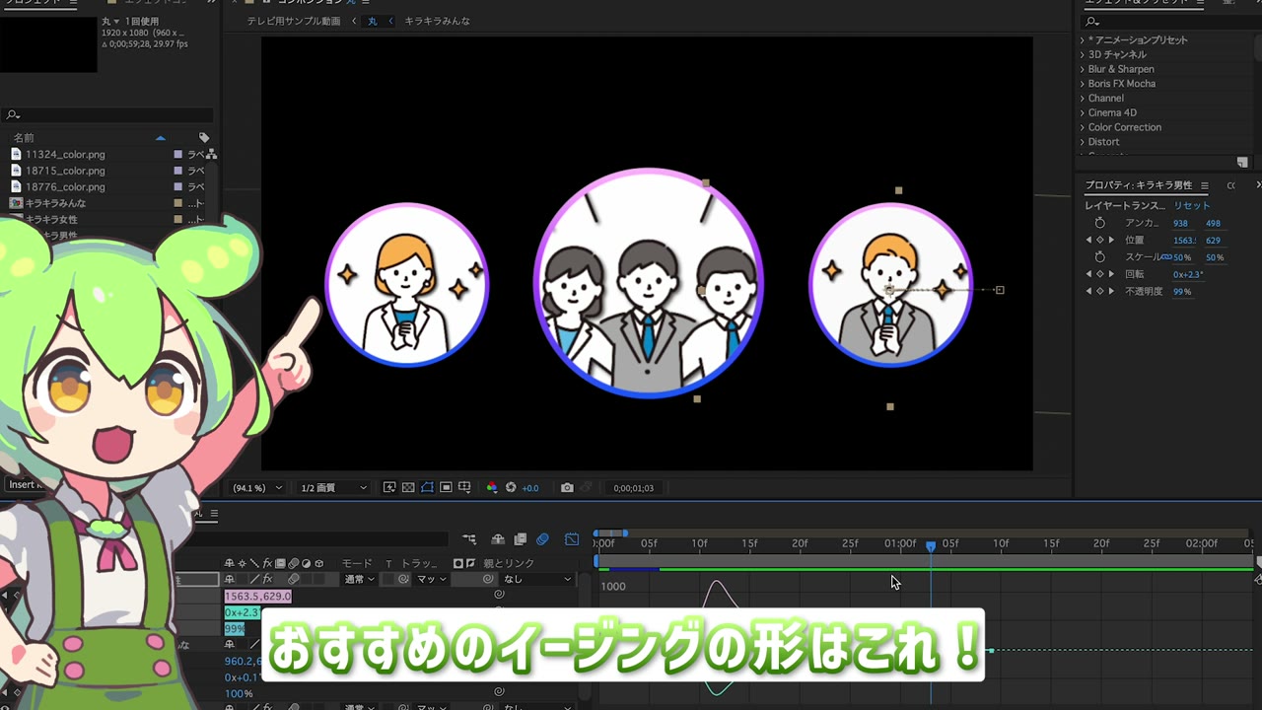The image size is (1262, 710).
Task: Toggle motion blur enable icon in timeline
Action: pos(542,539)
